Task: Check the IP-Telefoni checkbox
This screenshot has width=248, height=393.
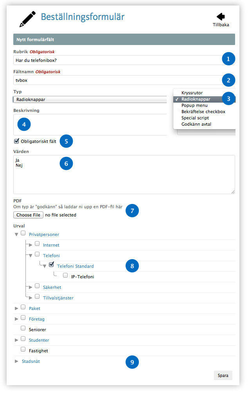Action: pos(65,276)
